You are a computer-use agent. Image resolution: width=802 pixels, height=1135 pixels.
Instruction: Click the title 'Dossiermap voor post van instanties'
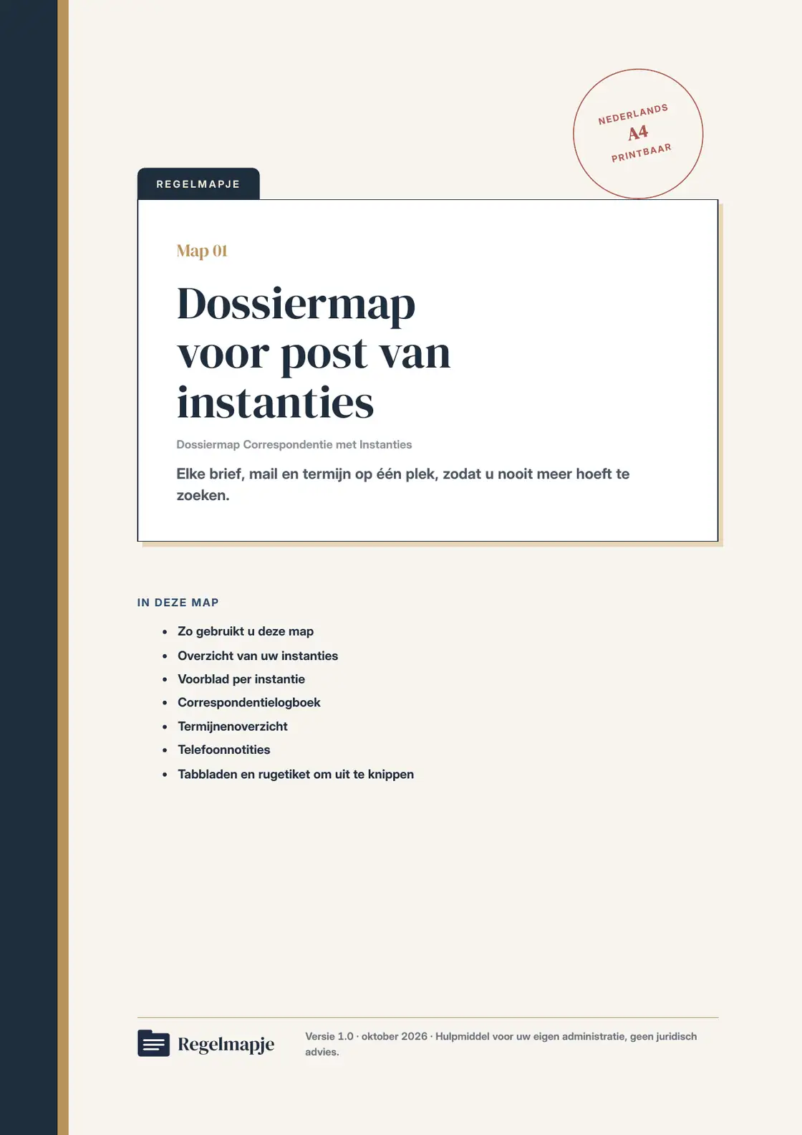coord(314,353)
